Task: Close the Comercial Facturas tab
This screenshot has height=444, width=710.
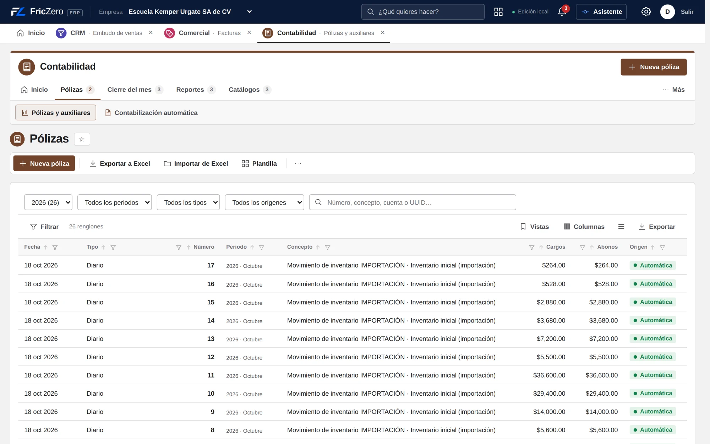Action: [x=249, y=33]
